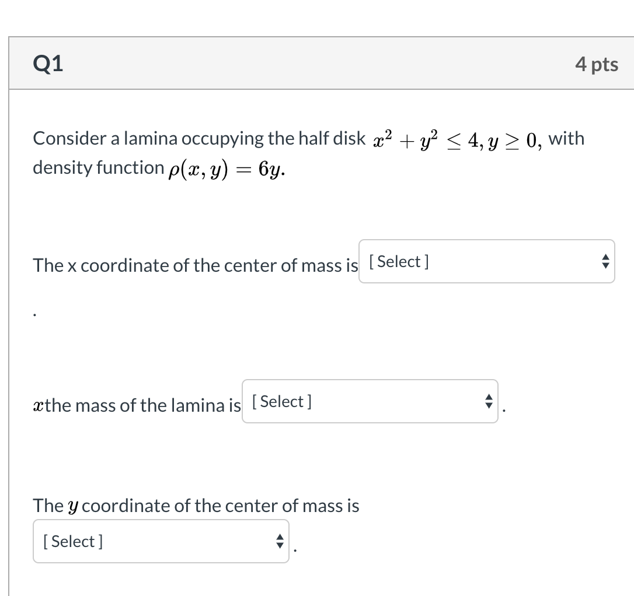Click the y coordinate of center of mass text

(x=194, y=505)
